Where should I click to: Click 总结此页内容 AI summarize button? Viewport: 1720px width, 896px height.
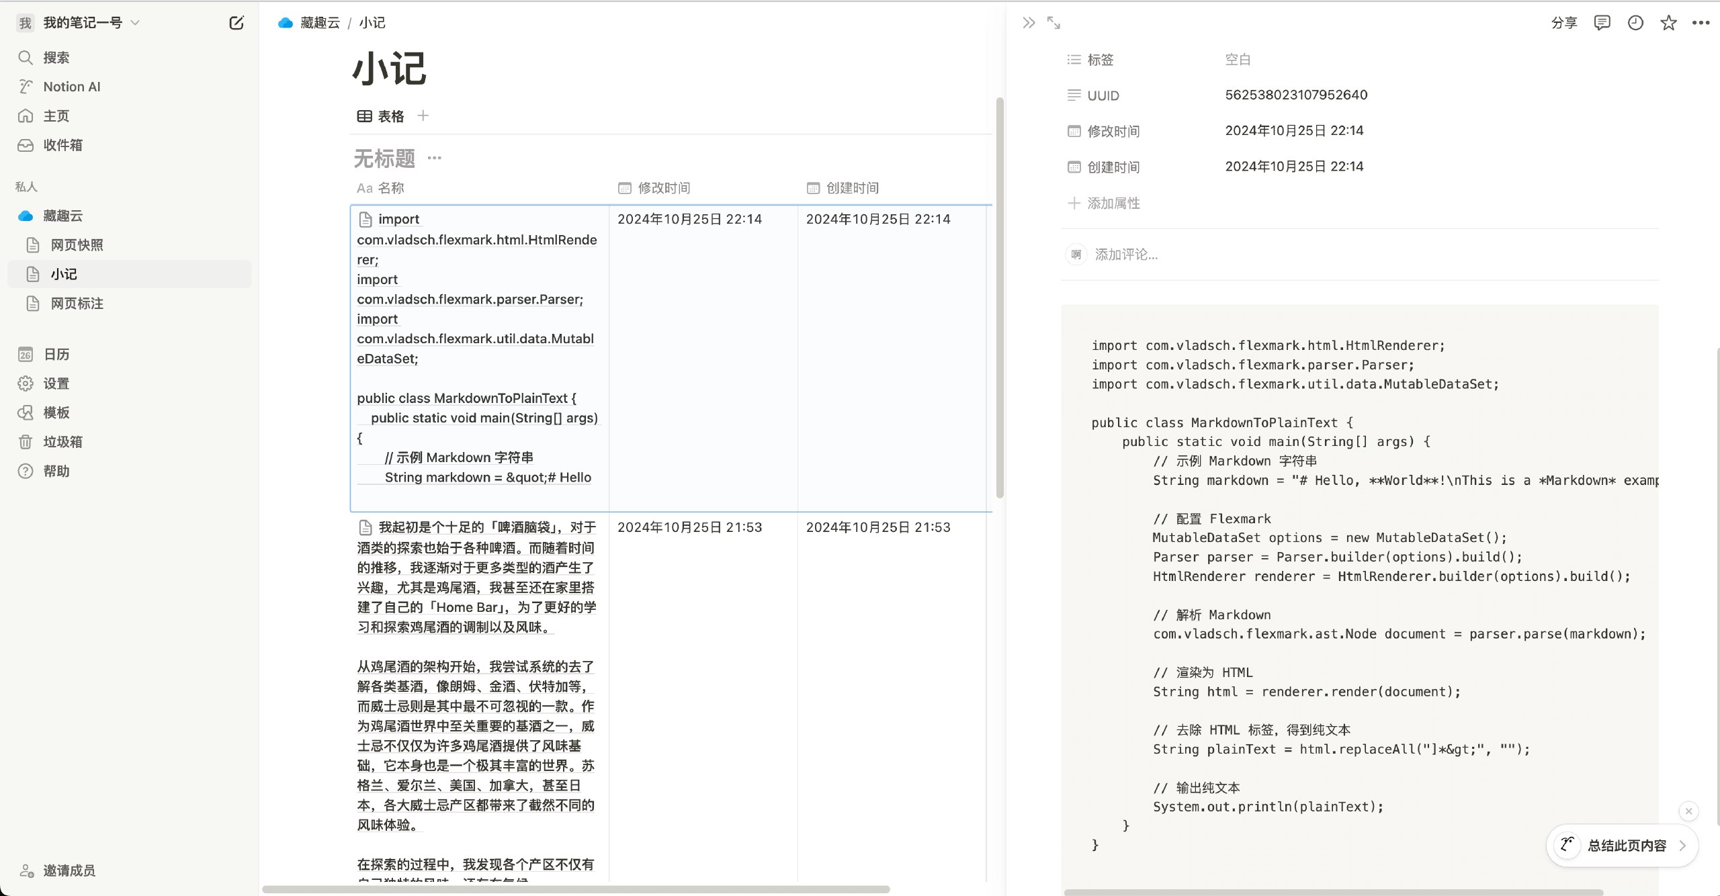(x=1622, y=846)
